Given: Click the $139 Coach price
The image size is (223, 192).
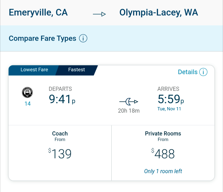Looking at the screenshot, I should pos(60,154).
